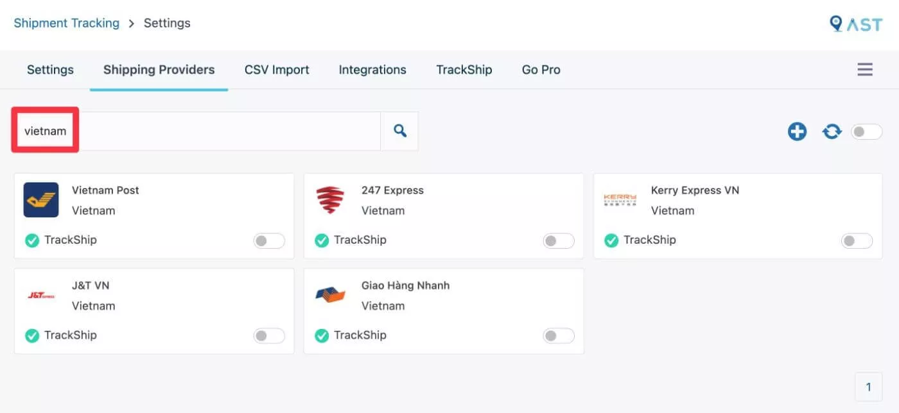Switch to the CSV Import tab
The height and width of the screenshot is (413, 899).
point(277,70)
